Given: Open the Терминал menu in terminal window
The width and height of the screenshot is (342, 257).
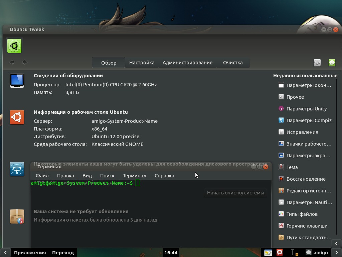Looking at the screenshot, I should tap(134, 176).
